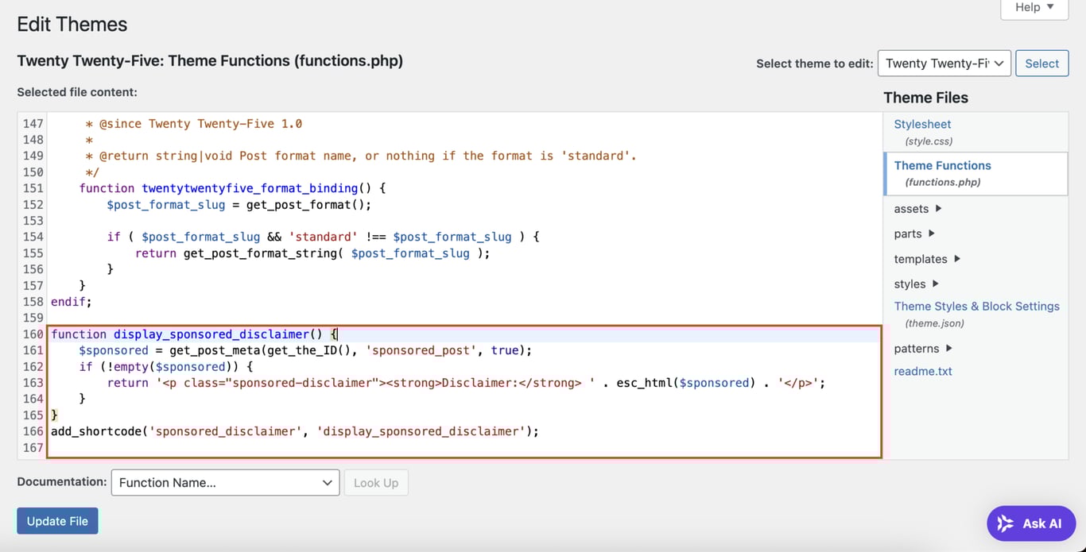Screen dimensions: 1086x552
Task: Open the Documentation Function Name dropdown
Action: [225, 482]
